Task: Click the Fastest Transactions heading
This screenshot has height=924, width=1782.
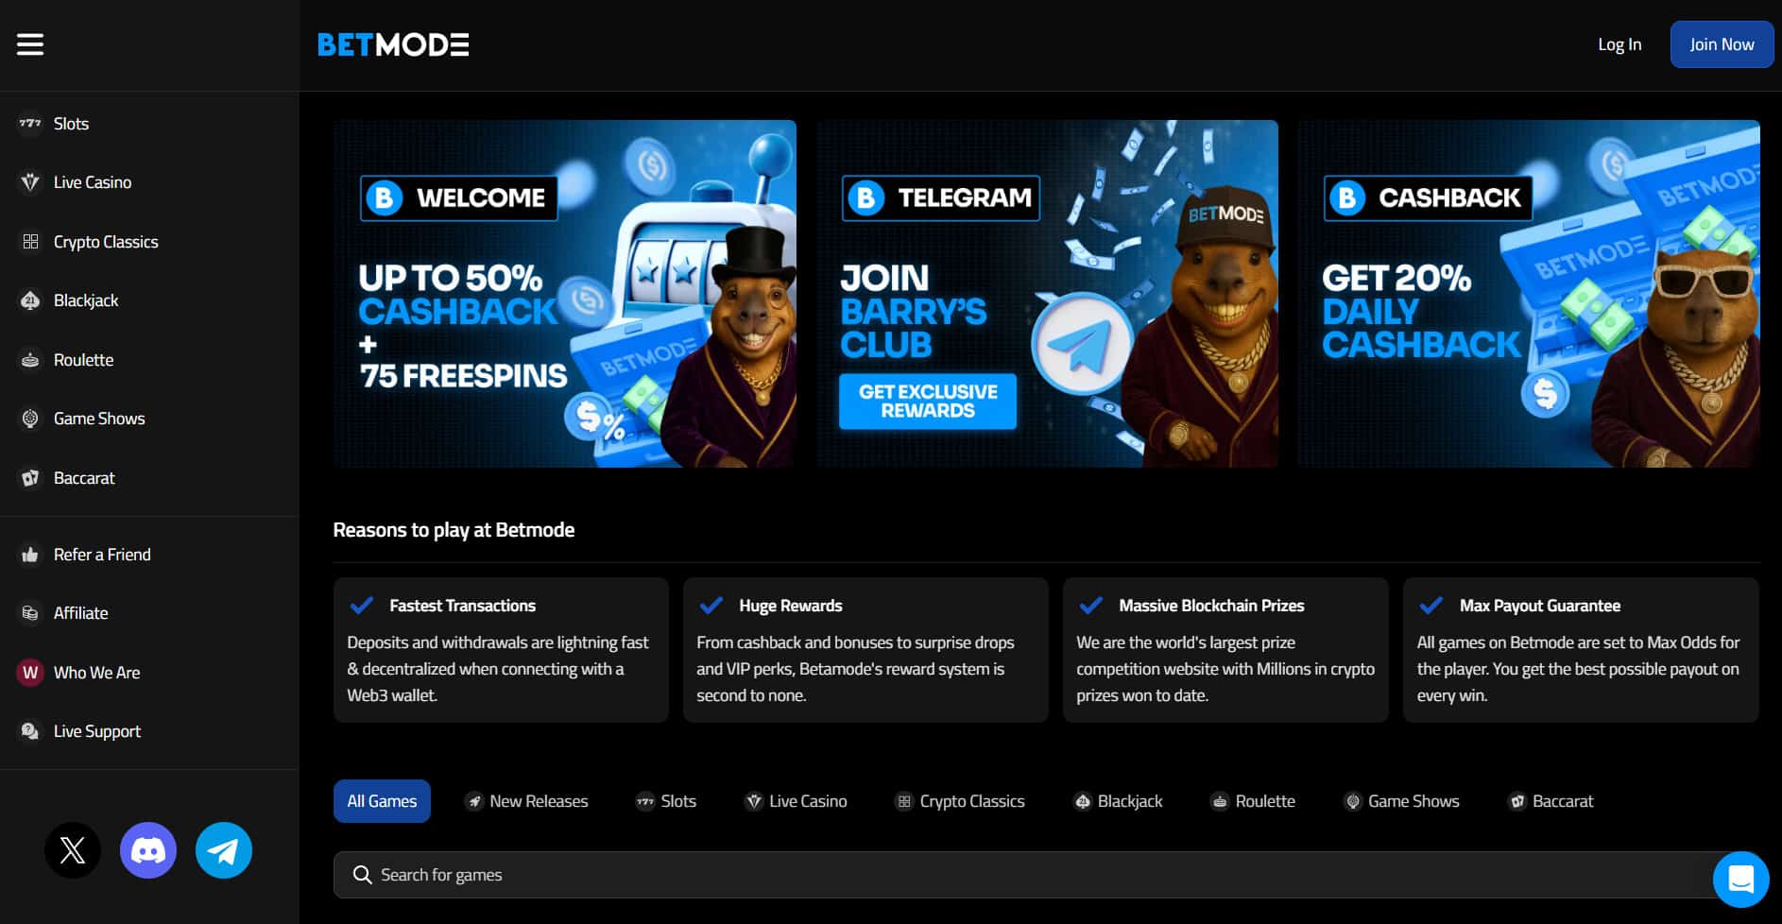Action: tap(462, 606)
